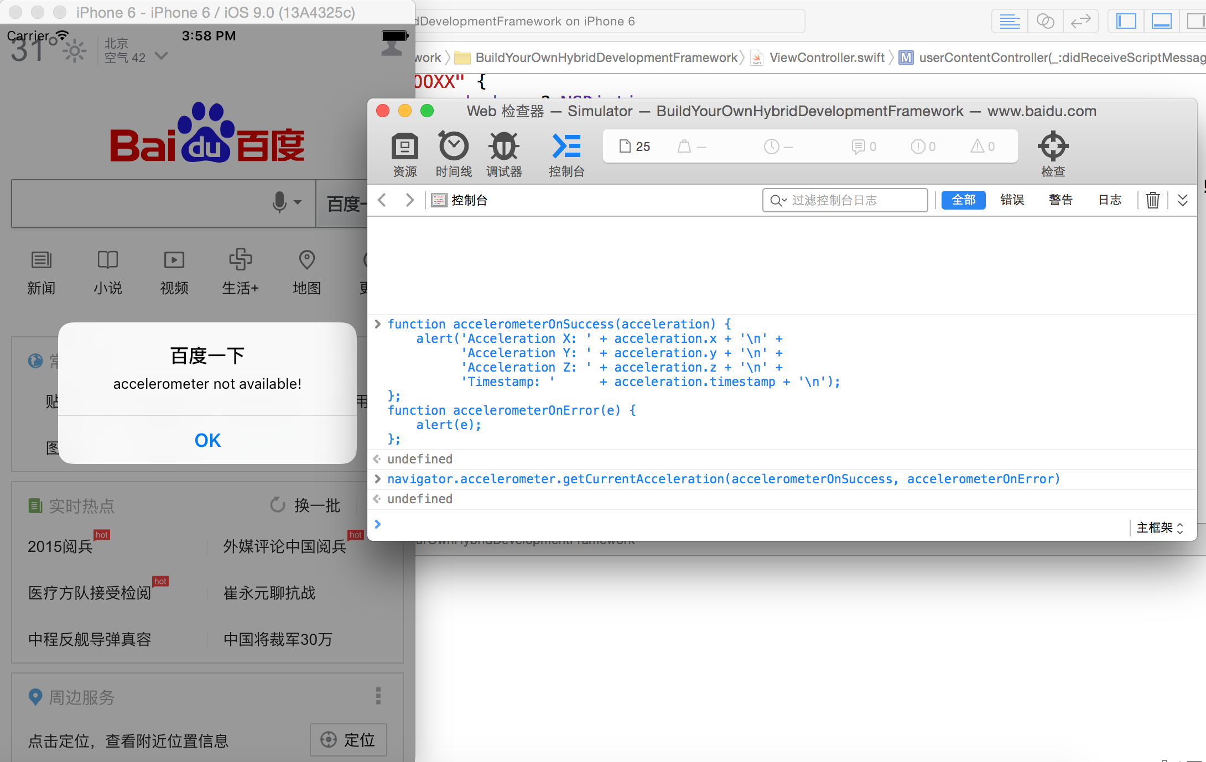This screenshot has width=1206, height=762.
Task: Open the 时间线 (Timeline) panel
Action: click(454, 155)
